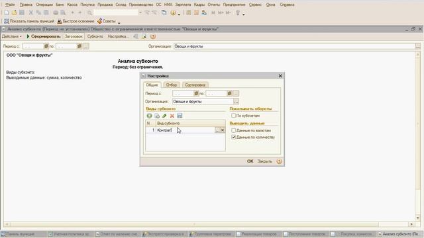Click the Open file toolbar icon

[x=14, y=13]
